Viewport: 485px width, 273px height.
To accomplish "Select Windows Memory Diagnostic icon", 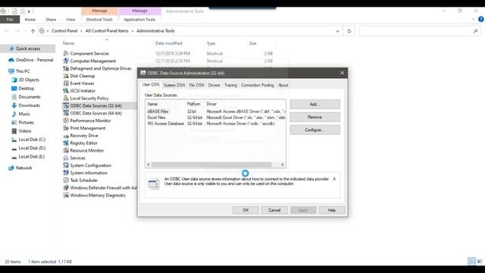I will click(66, 195).
